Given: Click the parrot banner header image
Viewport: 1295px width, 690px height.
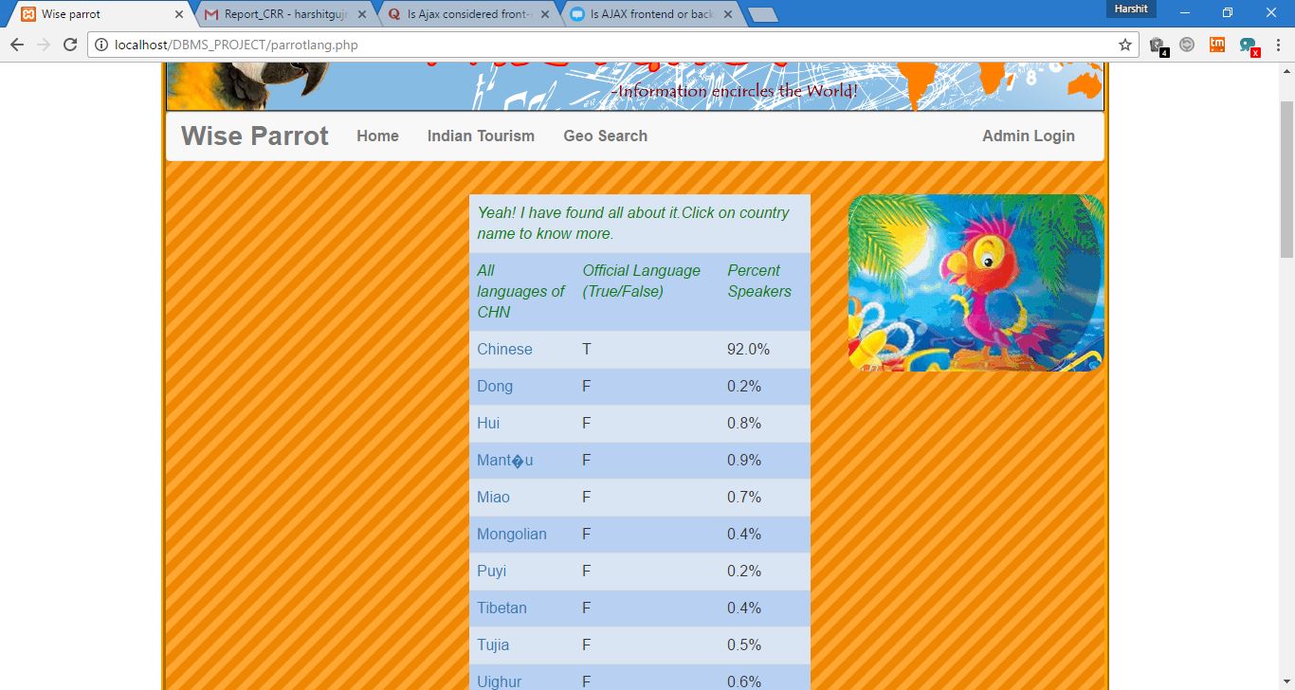Looking at the screenshot, I should click(x=635, y=87).
